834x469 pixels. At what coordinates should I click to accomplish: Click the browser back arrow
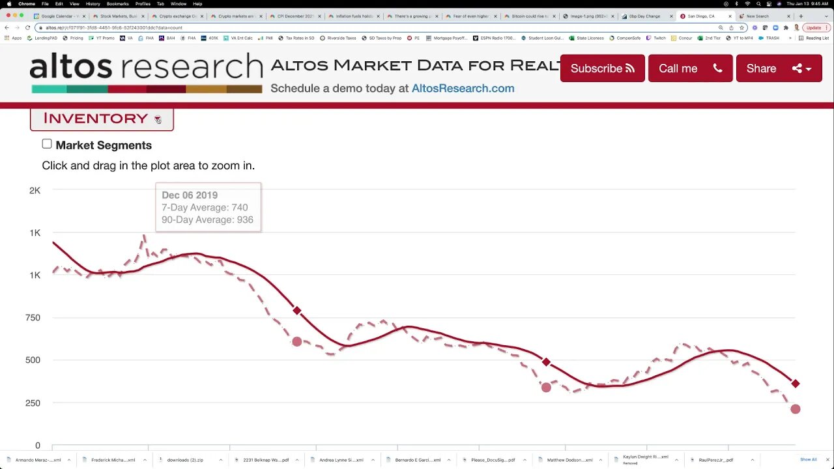[x=7, y=27]
